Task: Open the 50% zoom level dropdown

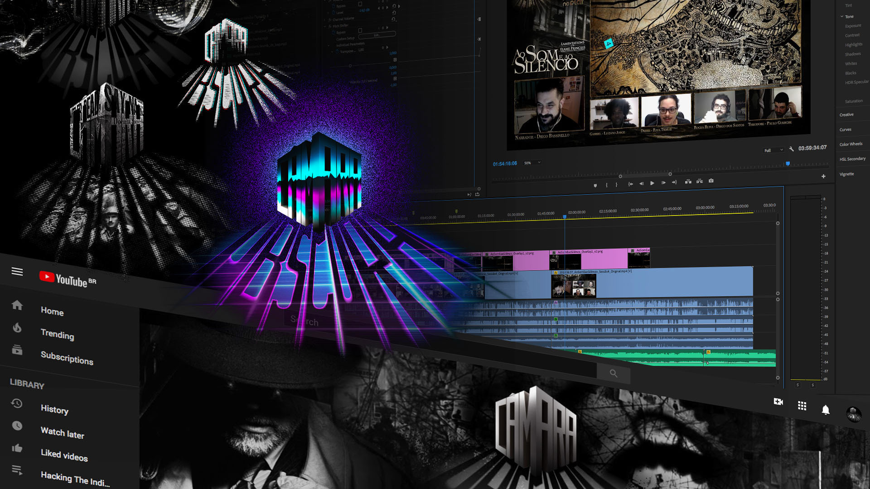Action: coord(532,163)
